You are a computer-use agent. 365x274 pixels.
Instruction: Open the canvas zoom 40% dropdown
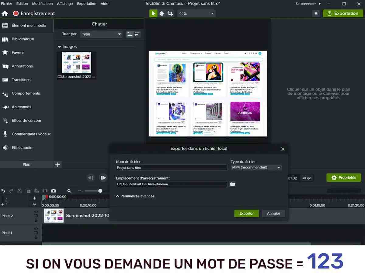click(x=196, y=13)
